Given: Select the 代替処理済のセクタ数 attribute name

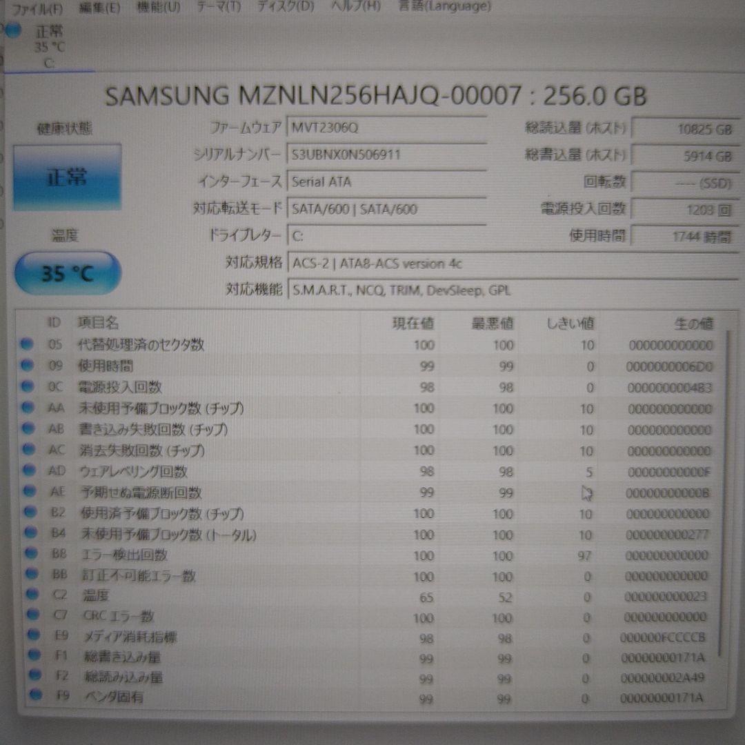Looking at the screenshot, I should pyautogui.click(x=141, y=344).
